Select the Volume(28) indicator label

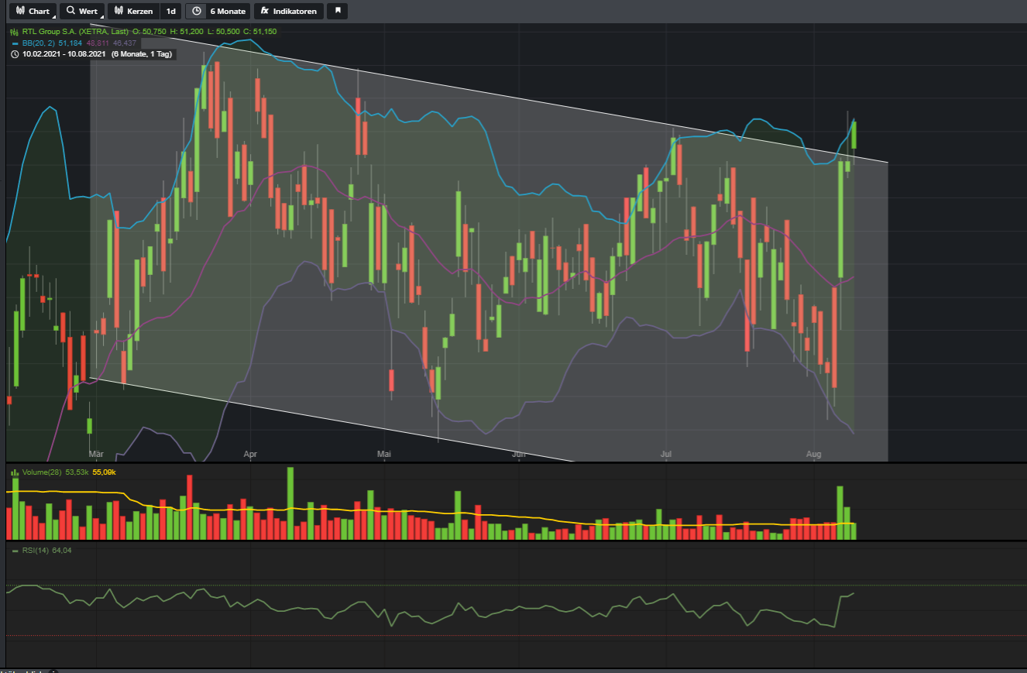tap(43, 472)
